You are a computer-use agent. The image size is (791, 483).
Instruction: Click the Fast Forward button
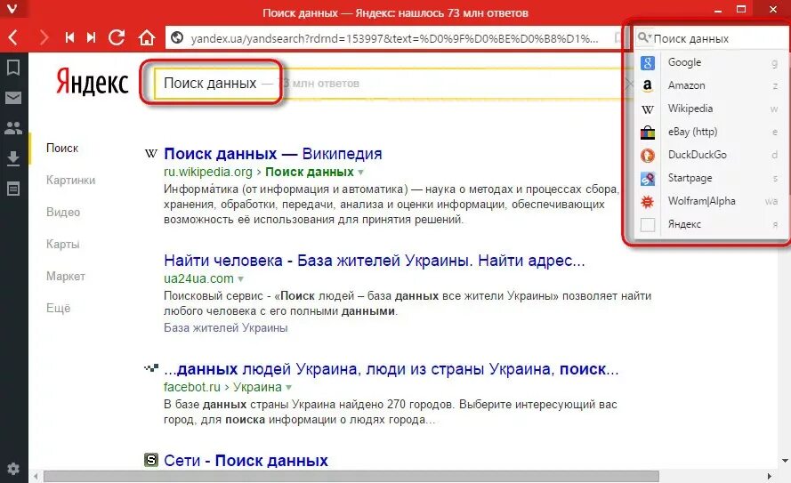(x=92, y=38)
